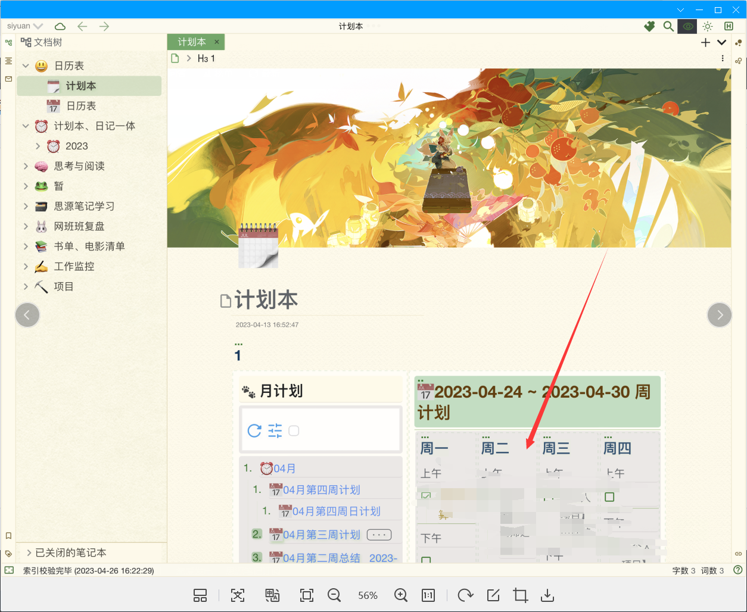The height and width of the screenshot is (612, 747).
Task: Collapse the 计划本、日记一体 notebook
Action: tap(26, 126)
